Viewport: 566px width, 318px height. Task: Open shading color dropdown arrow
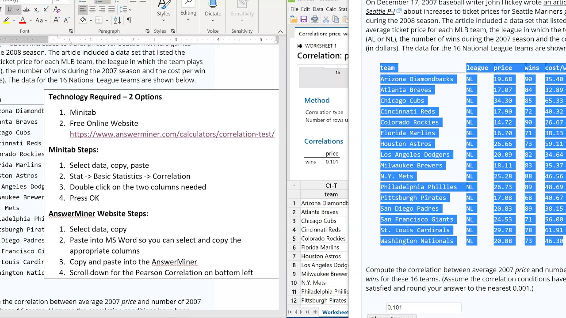tap(90, 20)
